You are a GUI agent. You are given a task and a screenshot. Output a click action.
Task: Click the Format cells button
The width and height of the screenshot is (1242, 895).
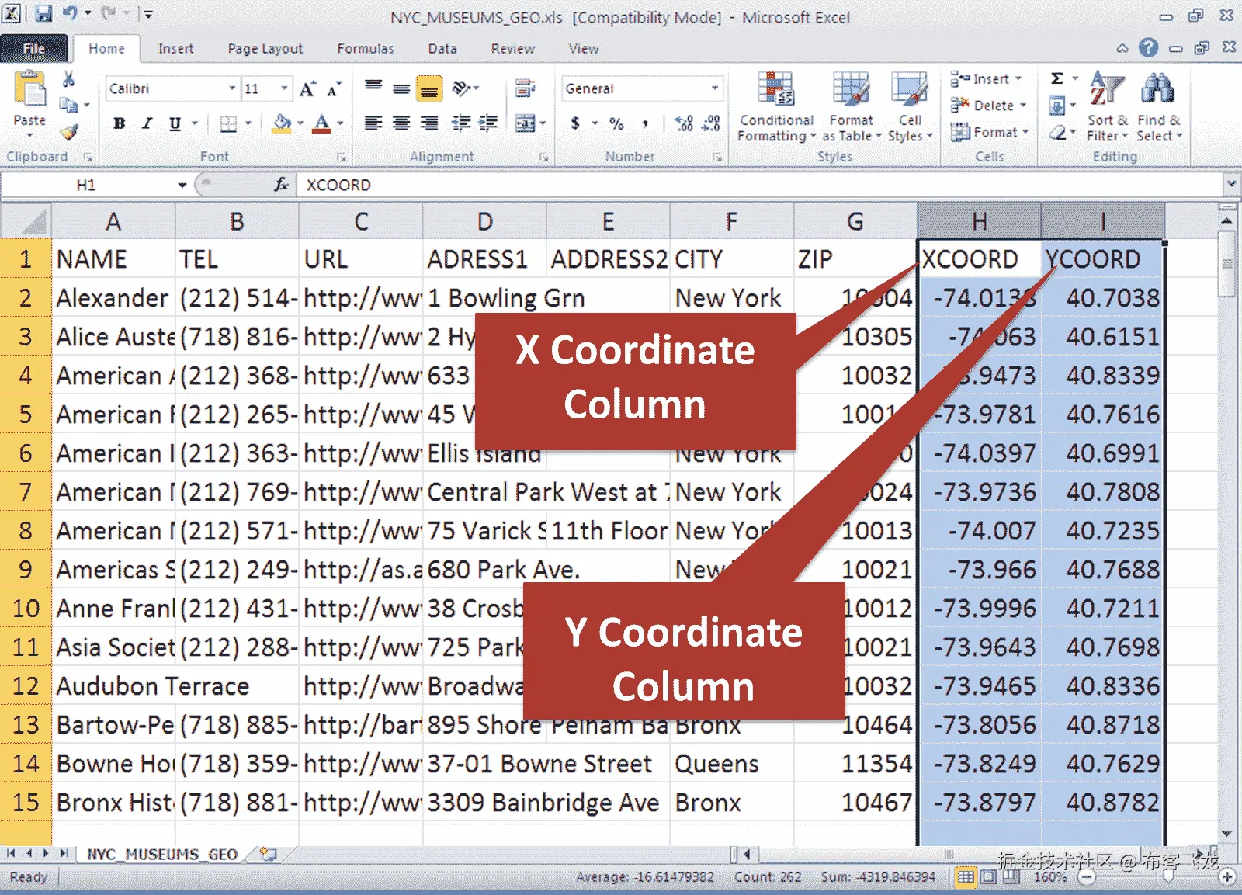(x=990, y=132)
